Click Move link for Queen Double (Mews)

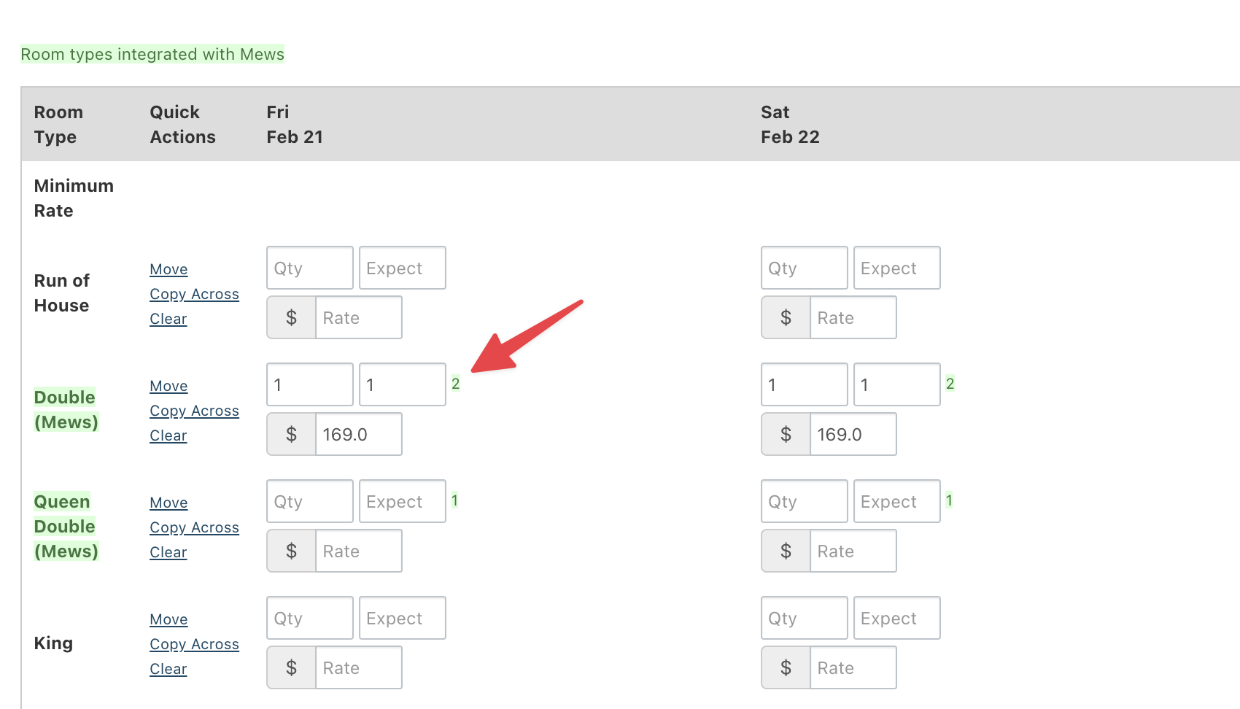tap(168, 503)
